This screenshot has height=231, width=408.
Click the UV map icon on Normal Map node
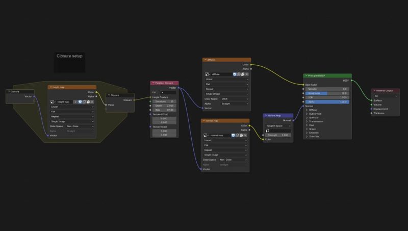pyautogui.click(x=267, y=130)
